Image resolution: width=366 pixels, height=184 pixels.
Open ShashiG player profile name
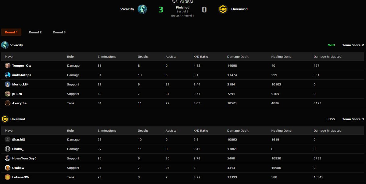tap(19, 139)
